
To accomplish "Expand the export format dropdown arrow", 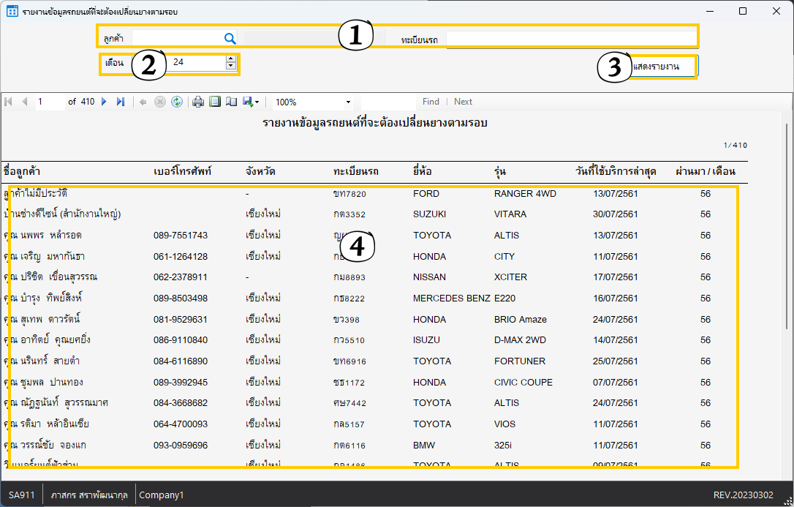I will coord(257,102).
